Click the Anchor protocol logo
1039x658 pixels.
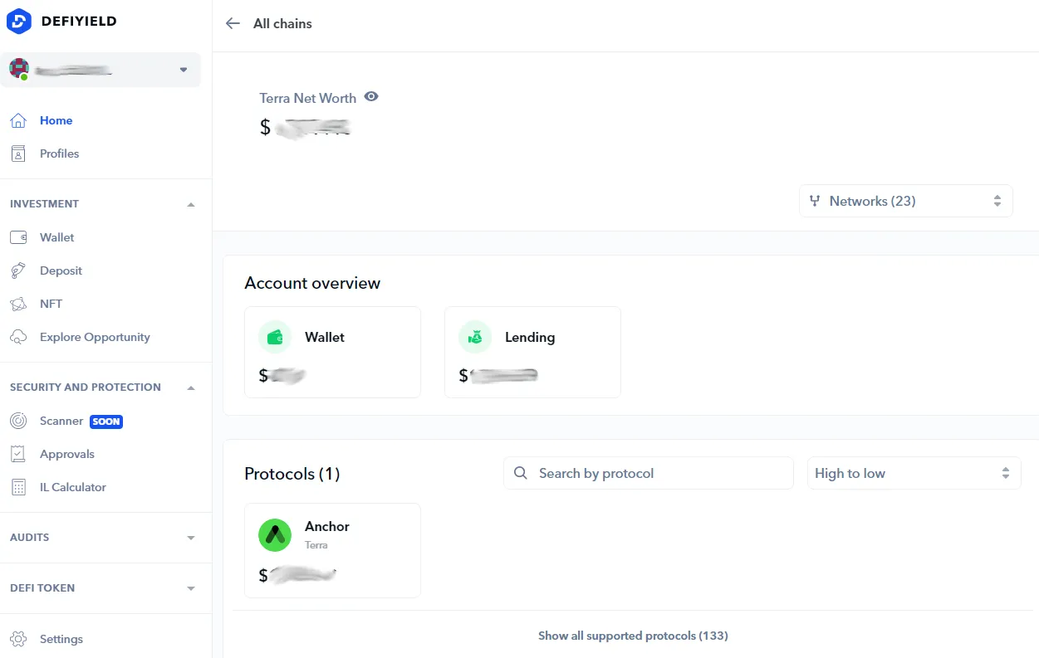pyautogui.click(x=275, y=535)
